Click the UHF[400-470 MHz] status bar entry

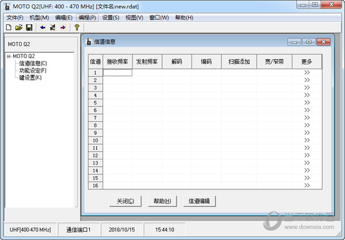pyautogui.click(x=30, y=230)
